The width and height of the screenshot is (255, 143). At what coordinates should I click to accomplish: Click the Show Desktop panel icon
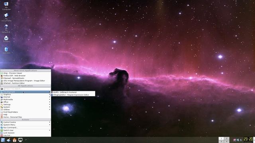pyautogui.click(x=9, y=140)
